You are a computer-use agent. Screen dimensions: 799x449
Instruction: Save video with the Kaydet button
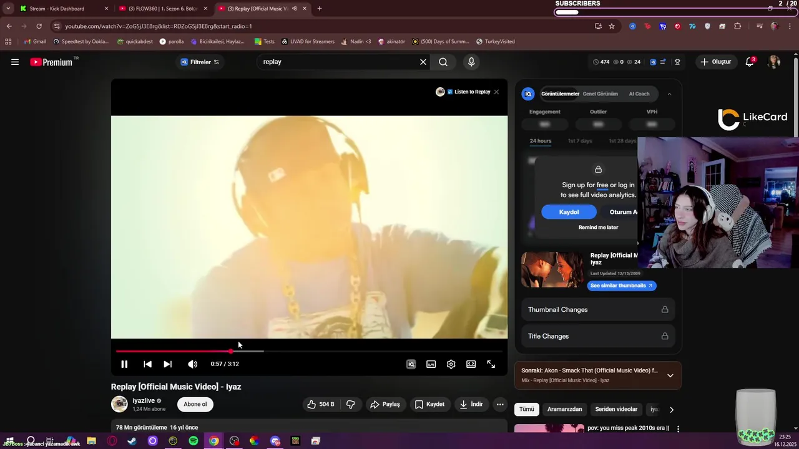[x=429, y=404]
